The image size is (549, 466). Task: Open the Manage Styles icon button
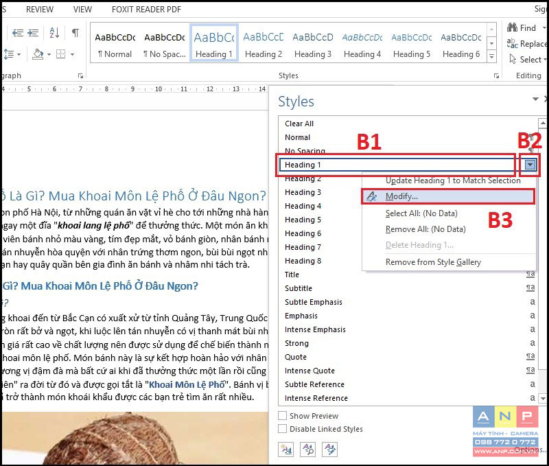(330, 450)
